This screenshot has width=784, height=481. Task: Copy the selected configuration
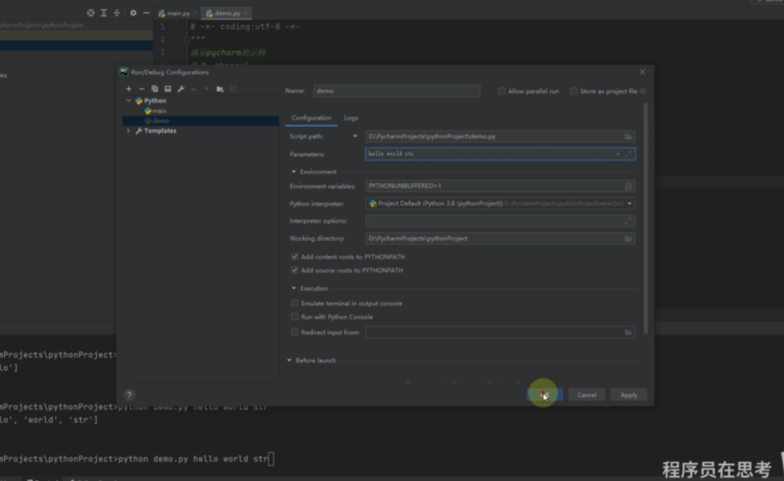[154, 89]
